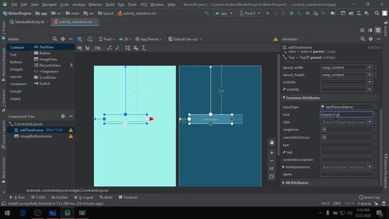Select imageButtonArama in Component Tree
The height and width of the screenshot is (219, 389).
pos(36,136)
